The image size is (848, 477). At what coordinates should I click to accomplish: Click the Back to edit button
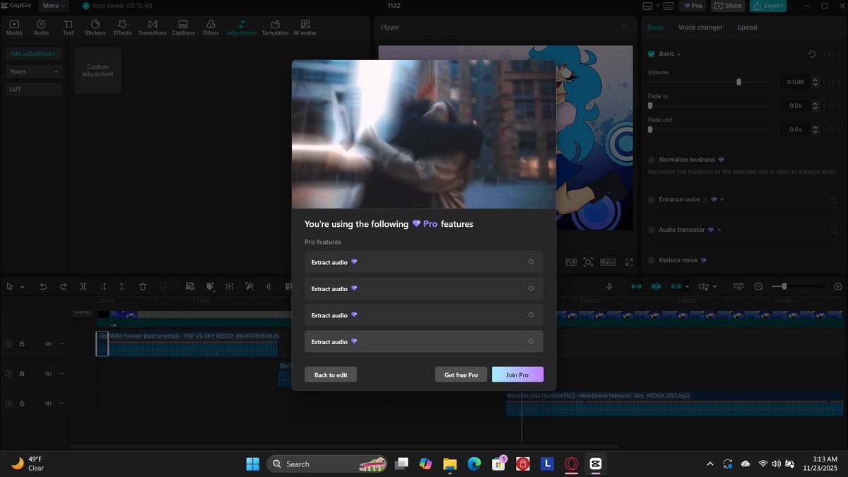tap(331, 375)
